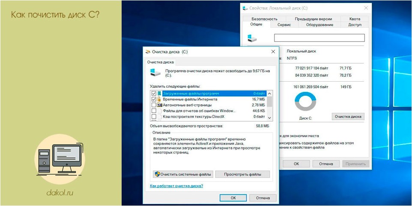Click the Диск C: label under chart
The image size is (412, 206).
point(305,118)
